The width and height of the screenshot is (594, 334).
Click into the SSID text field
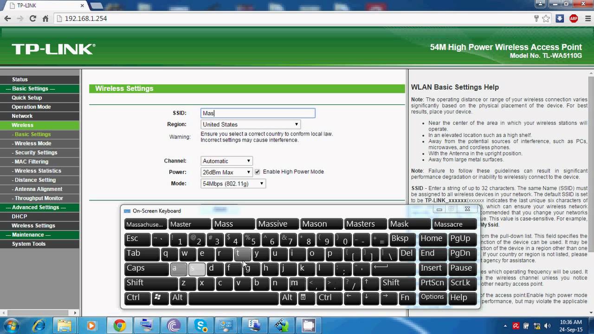point(258,113)
